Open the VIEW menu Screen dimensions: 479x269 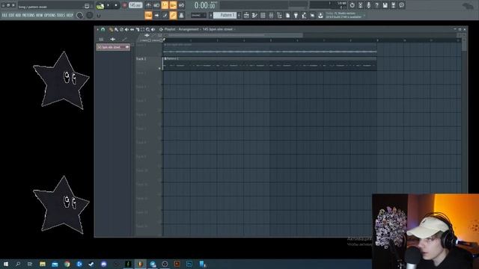(x=40, y=15)
